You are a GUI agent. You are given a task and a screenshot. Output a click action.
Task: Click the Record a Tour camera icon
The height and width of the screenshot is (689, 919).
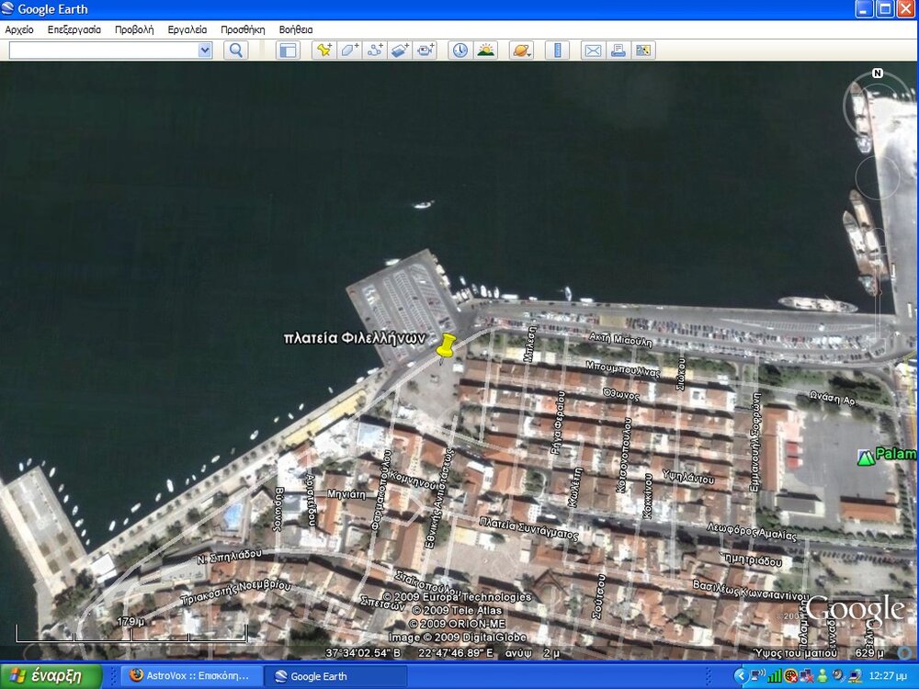425,51
